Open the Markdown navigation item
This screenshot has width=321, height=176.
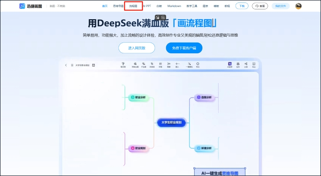pyautogui.click(x=174, y=6)
